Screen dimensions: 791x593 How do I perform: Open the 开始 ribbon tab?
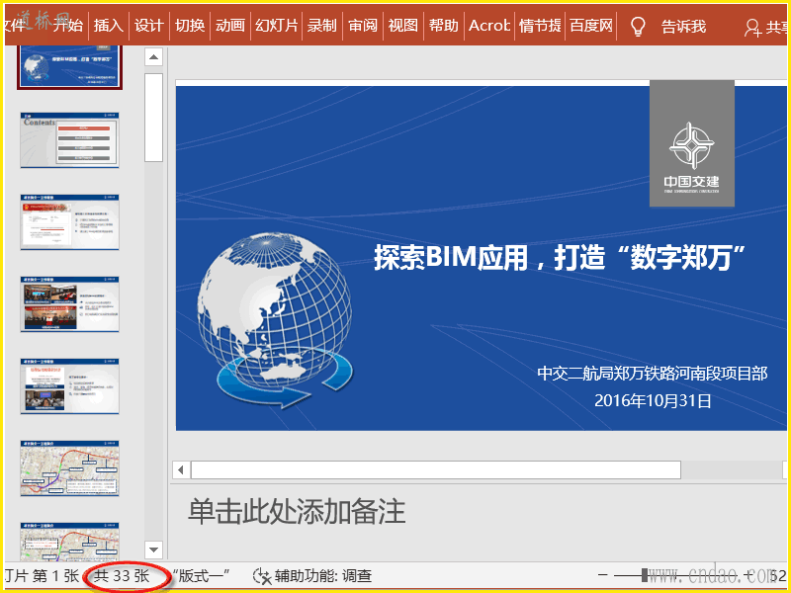tap(67, 26)
